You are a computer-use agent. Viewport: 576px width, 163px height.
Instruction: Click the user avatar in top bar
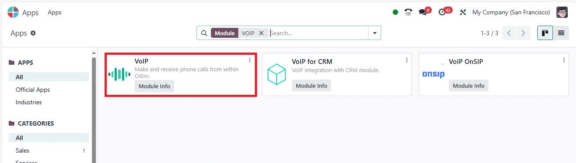pos(562,12)
